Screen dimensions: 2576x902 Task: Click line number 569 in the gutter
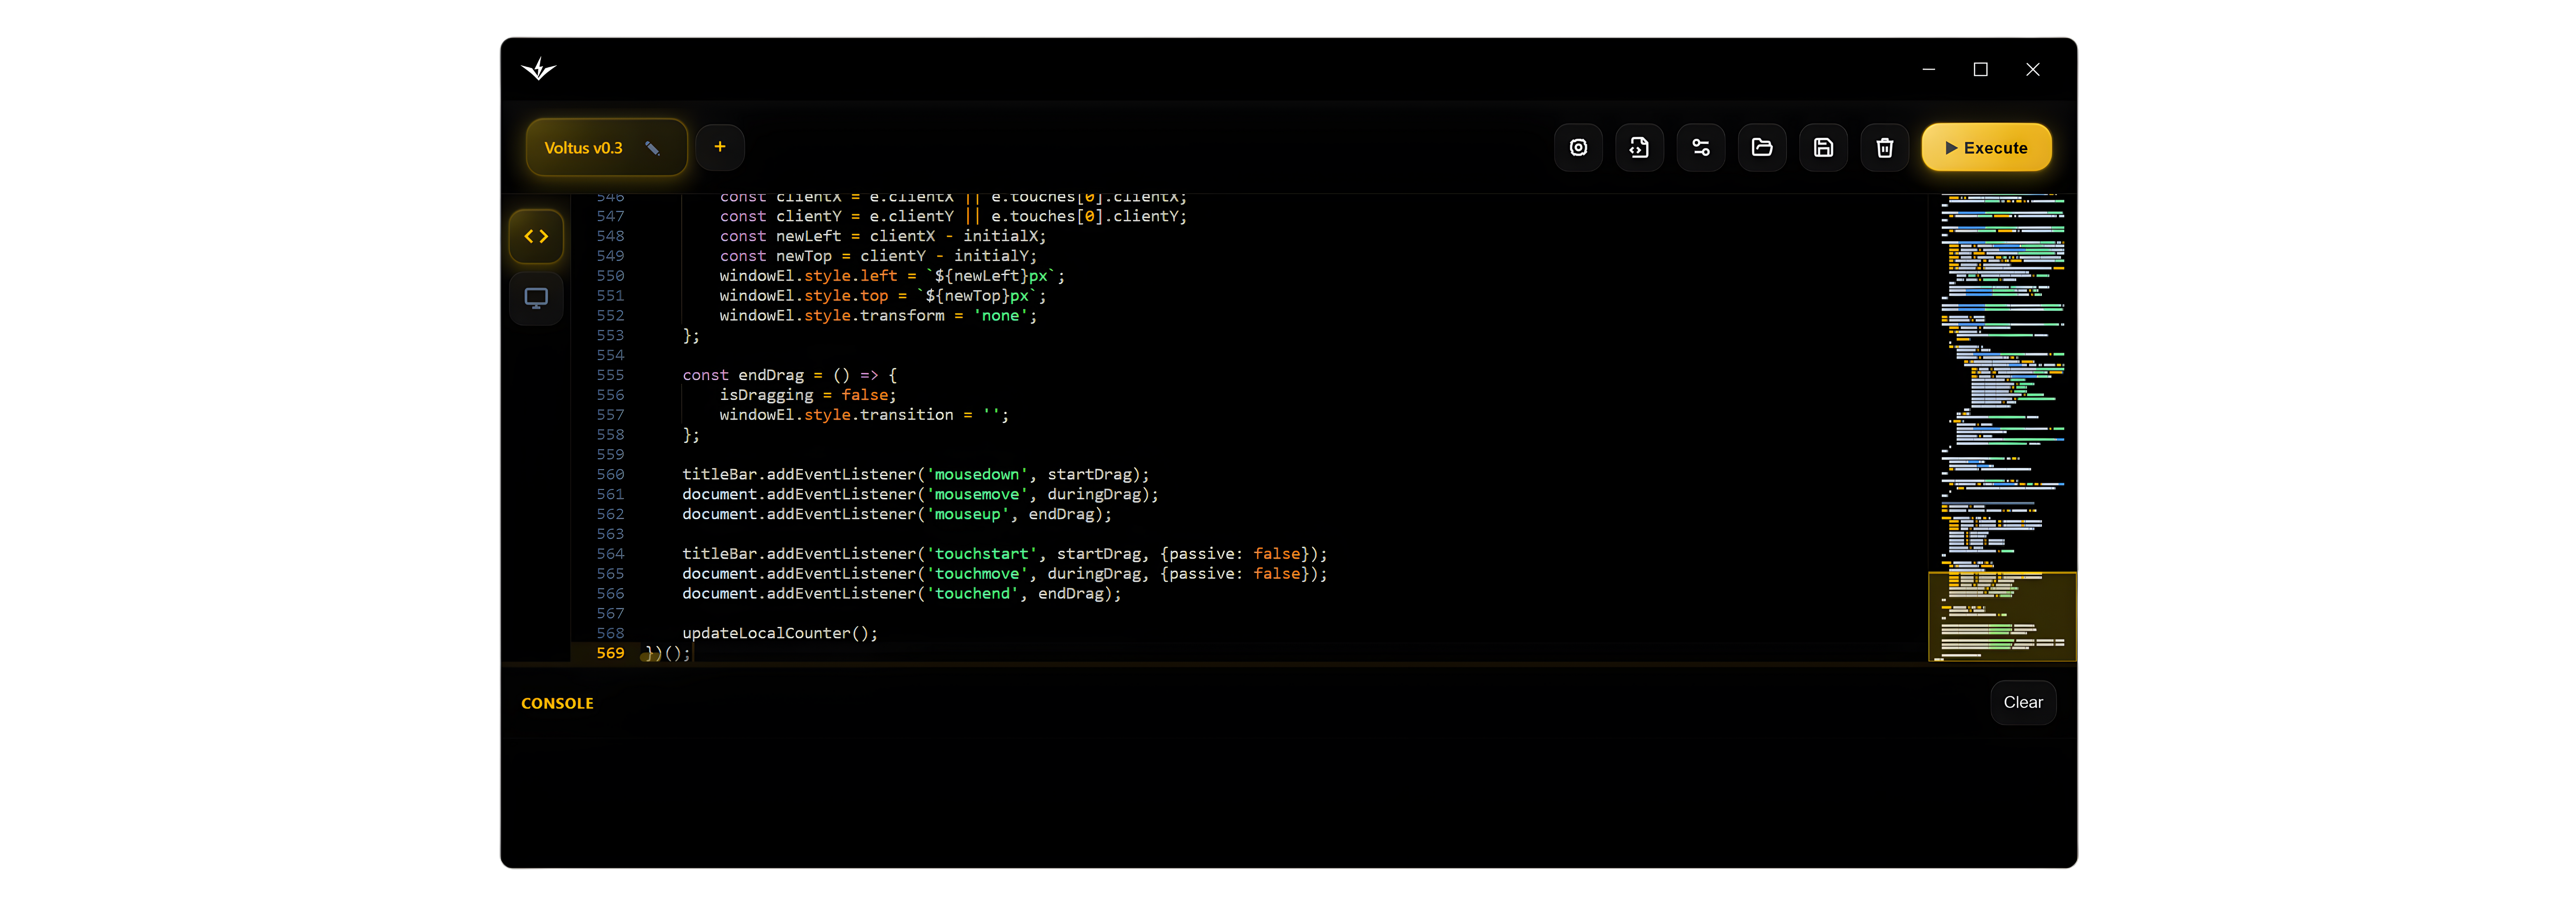(x=609, y=652)
